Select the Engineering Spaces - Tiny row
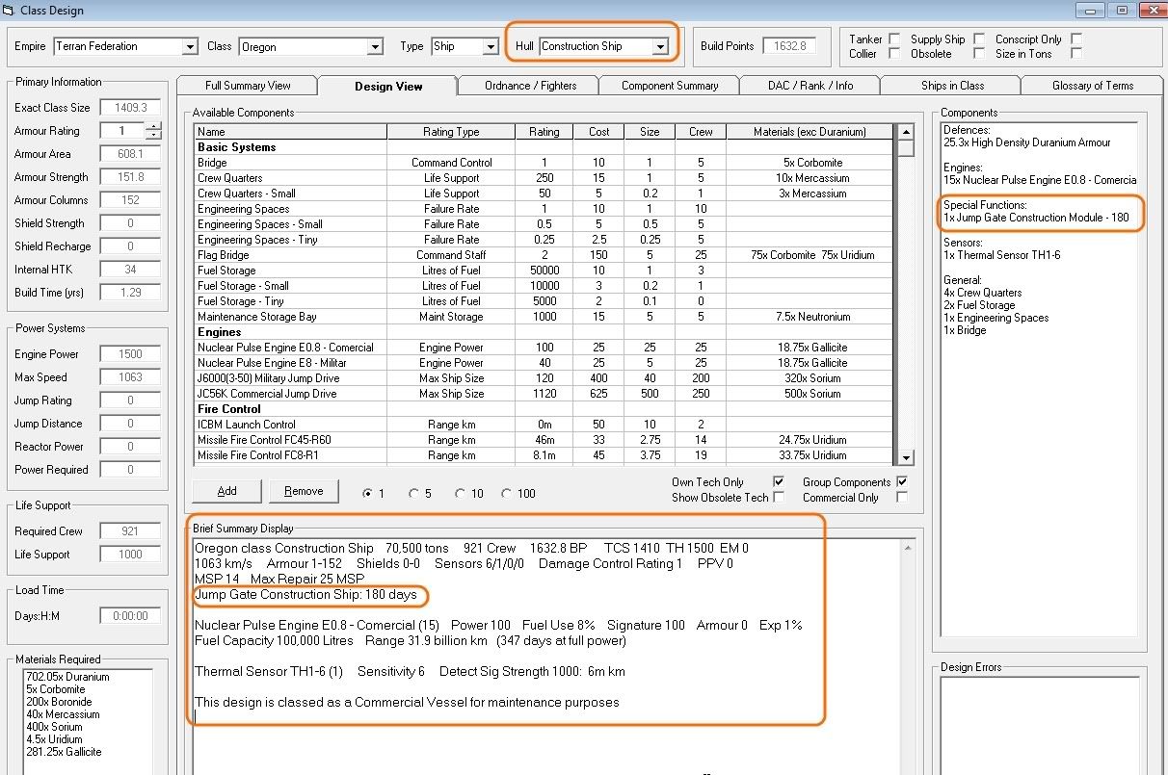This screenshot has width=1168, height=775. pyautogui.click(x=544, y=240)
